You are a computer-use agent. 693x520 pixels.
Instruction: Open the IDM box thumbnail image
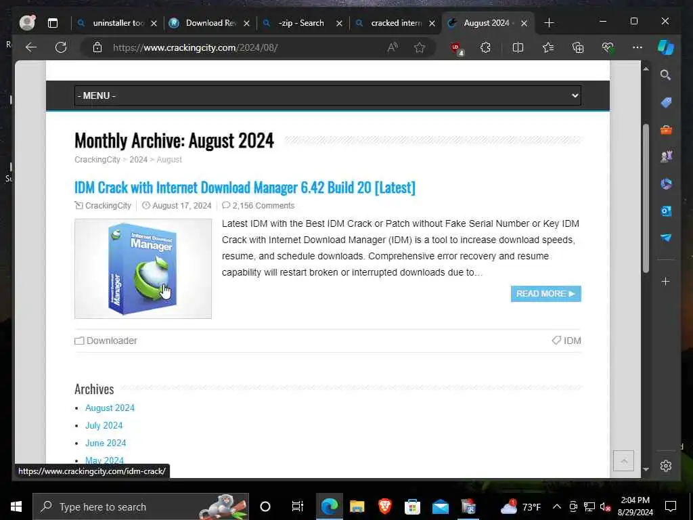tap(143, 268)
